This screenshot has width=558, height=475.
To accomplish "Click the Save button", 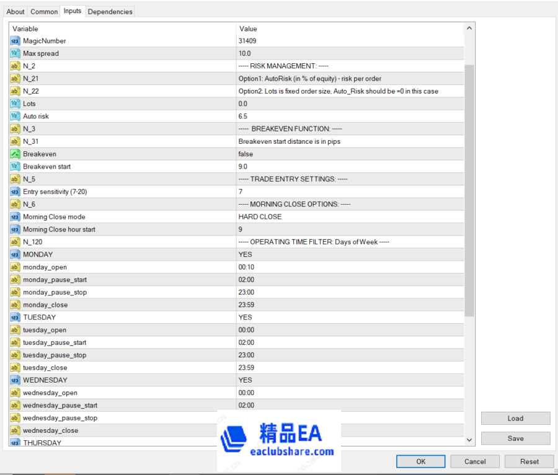I will (x=515, y=438).
